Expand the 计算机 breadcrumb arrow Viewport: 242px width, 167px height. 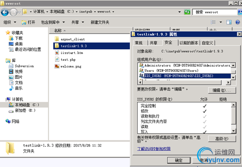pos(47,12)
